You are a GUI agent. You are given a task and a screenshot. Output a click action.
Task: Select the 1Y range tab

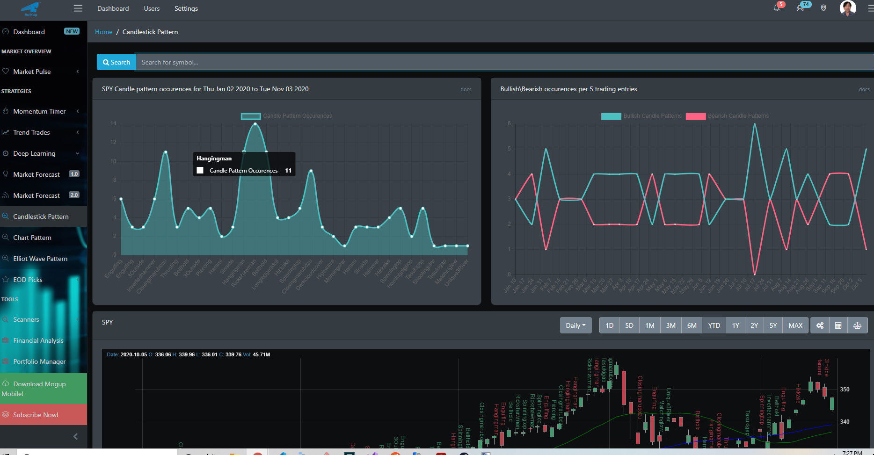pos(736,325)
